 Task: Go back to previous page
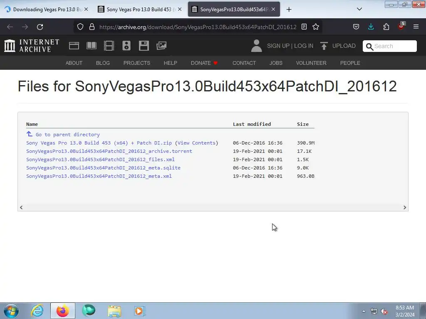(10, 27)
